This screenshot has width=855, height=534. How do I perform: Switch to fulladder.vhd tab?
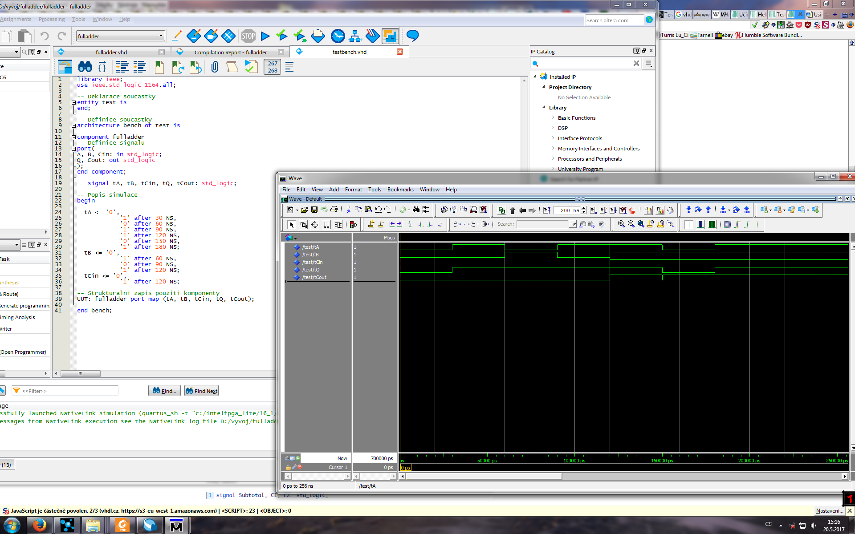(x=111, y=52)
